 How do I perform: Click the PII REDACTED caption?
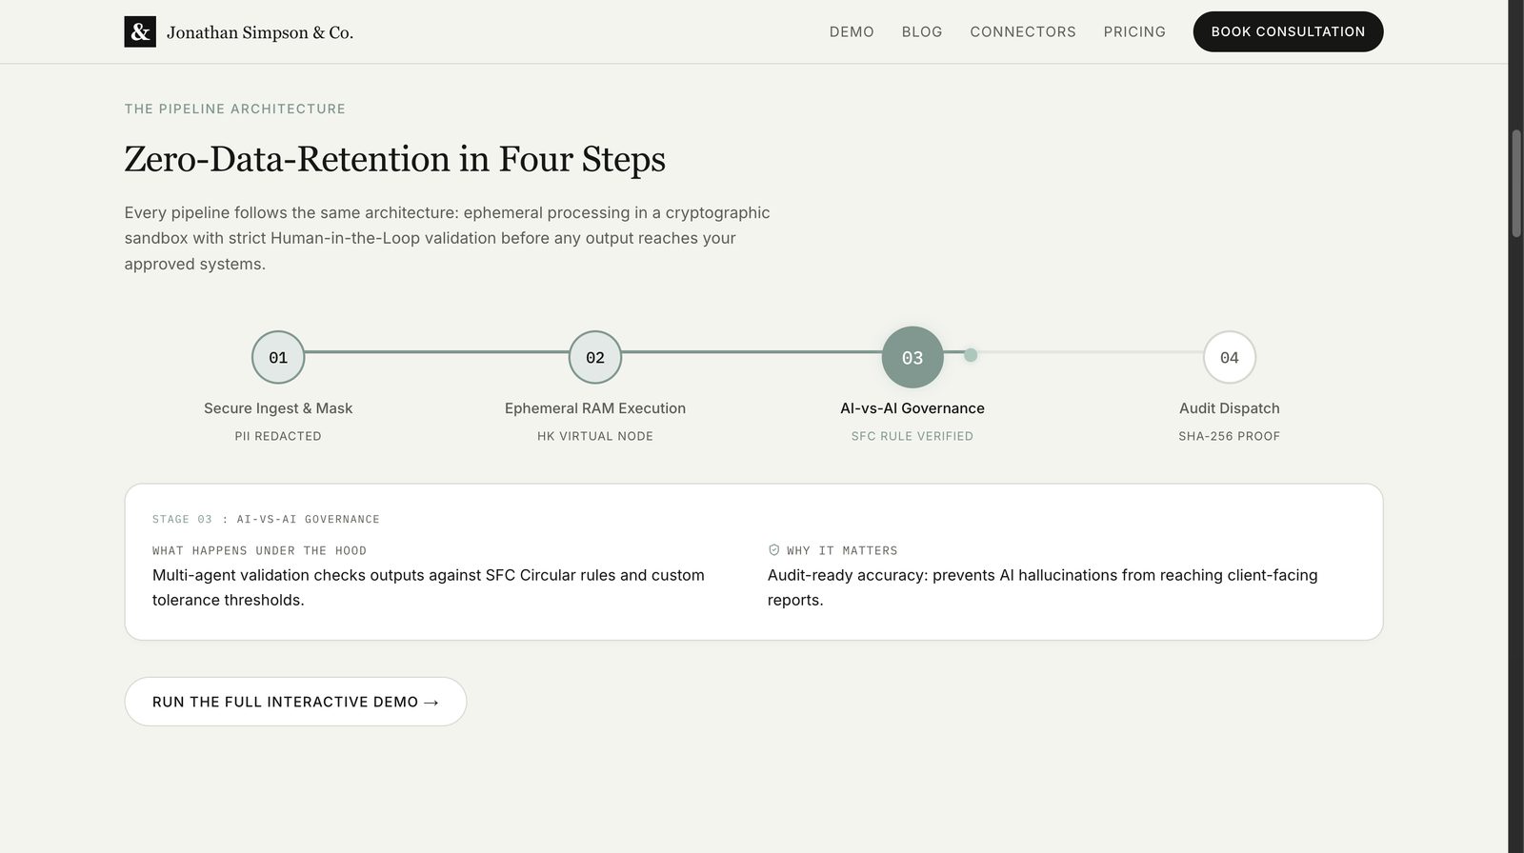click(278, 436)
